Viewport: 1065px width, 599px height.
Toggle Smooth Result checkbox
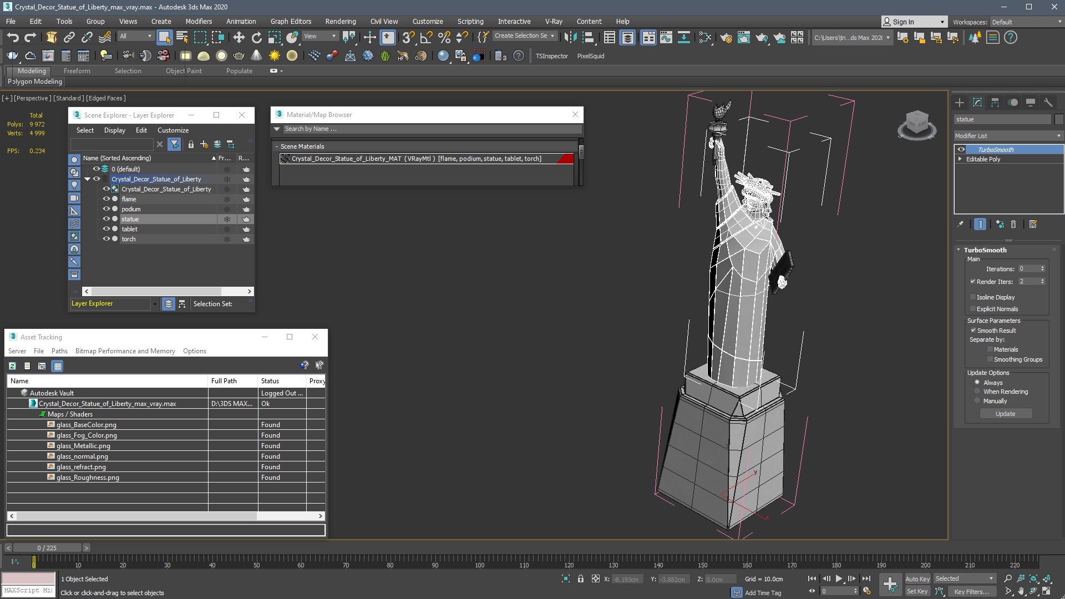click(973, 331)
